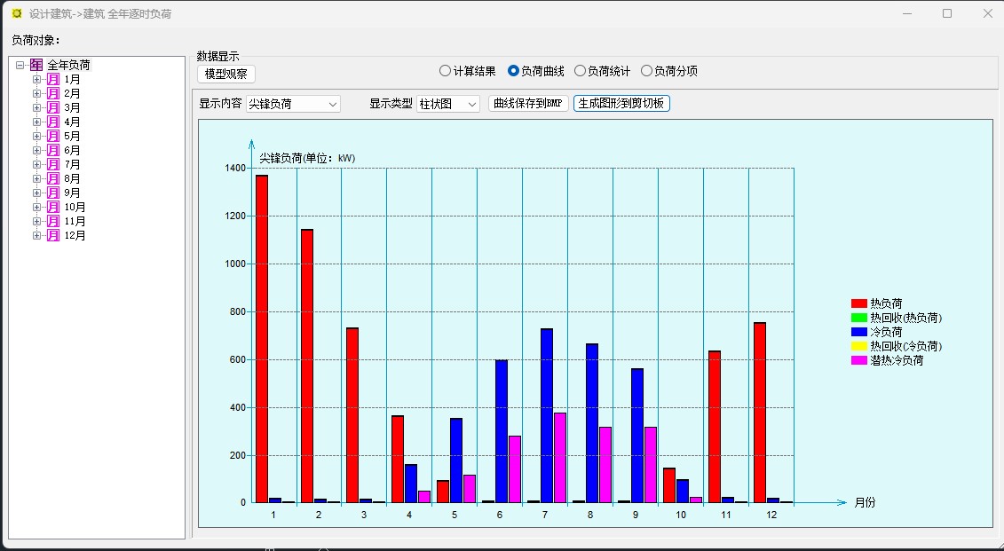1004x551 pixels.
Task: Click the July blue cooling load bar
Action: 546,415
